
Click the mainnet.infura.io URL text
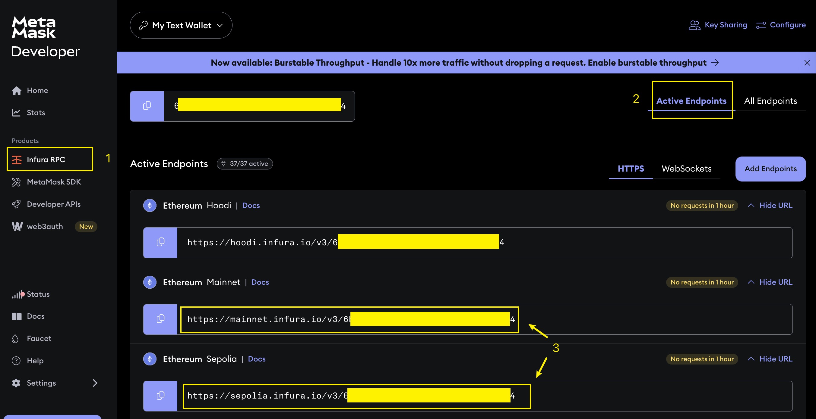[x=351, y=319]
